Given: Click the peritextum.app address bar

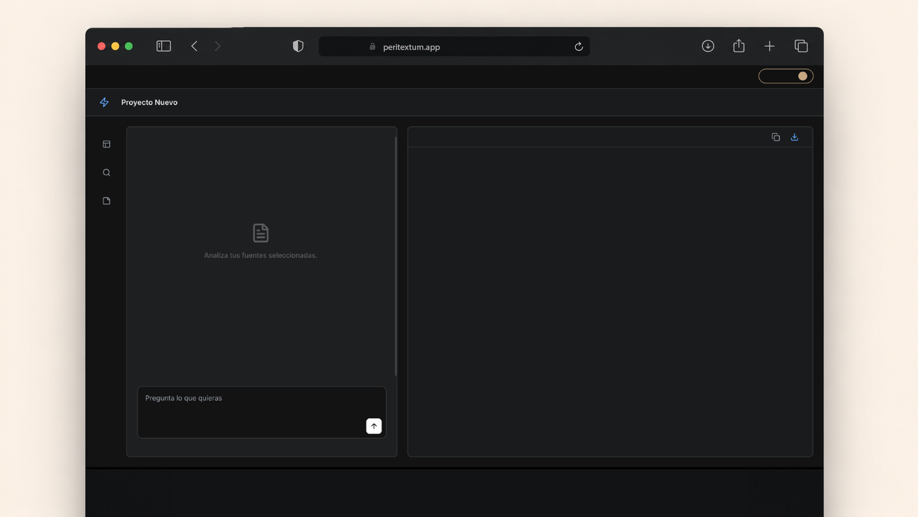Looking at the screenshot, I should coord(454,47).
